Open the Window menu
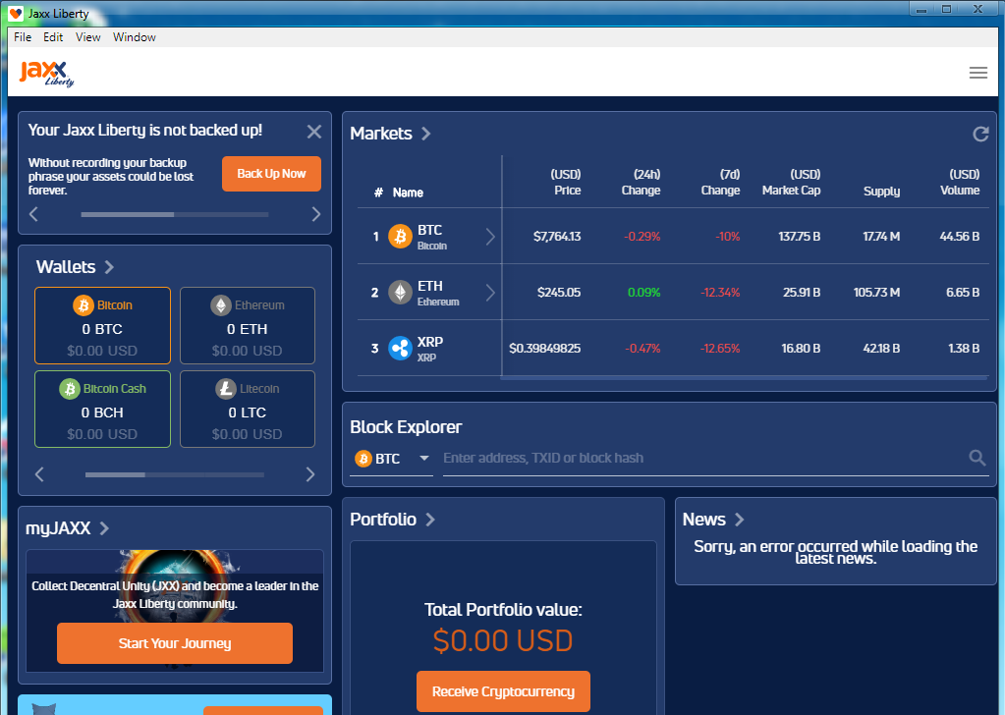1005x715 pixels. point(134,37)
